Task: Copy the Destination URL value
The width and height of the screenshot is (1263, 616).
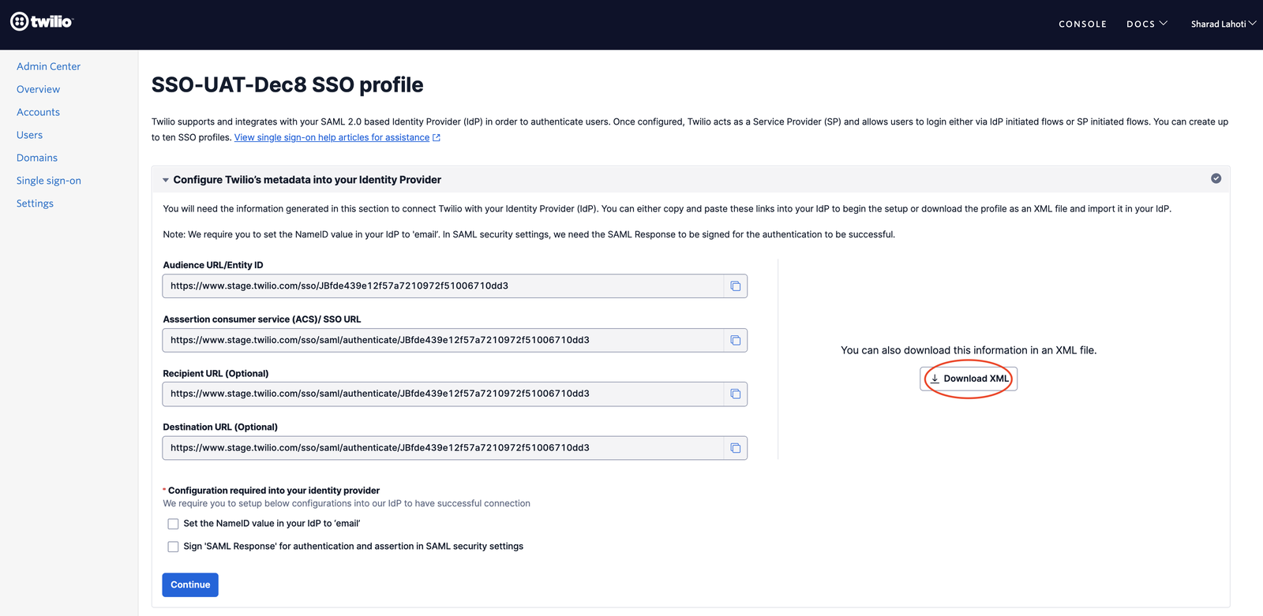Action: click(x=735, y=447)
